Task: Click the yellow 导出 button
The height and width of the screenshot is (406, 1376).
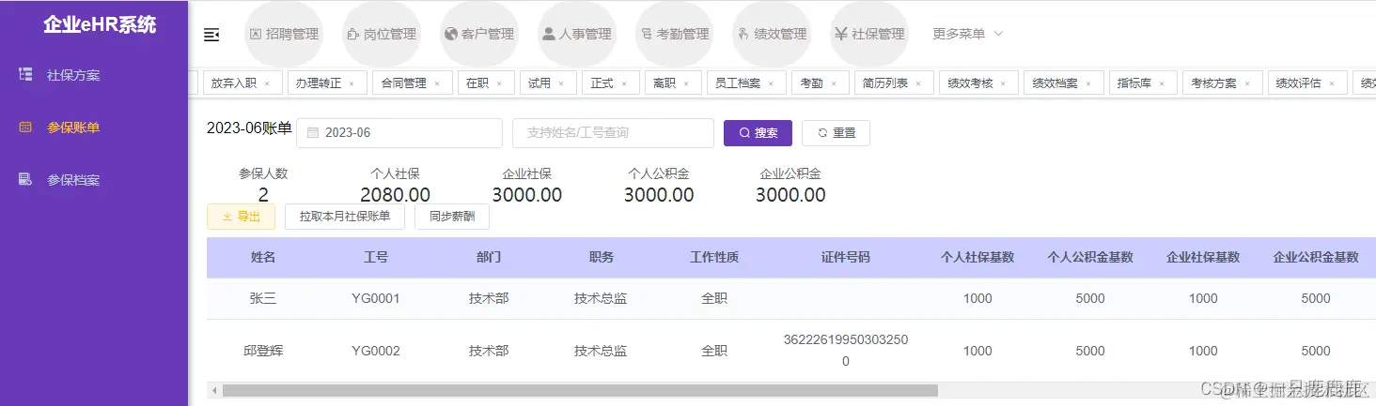Action: pyautogui.click(x=241, y=217)
